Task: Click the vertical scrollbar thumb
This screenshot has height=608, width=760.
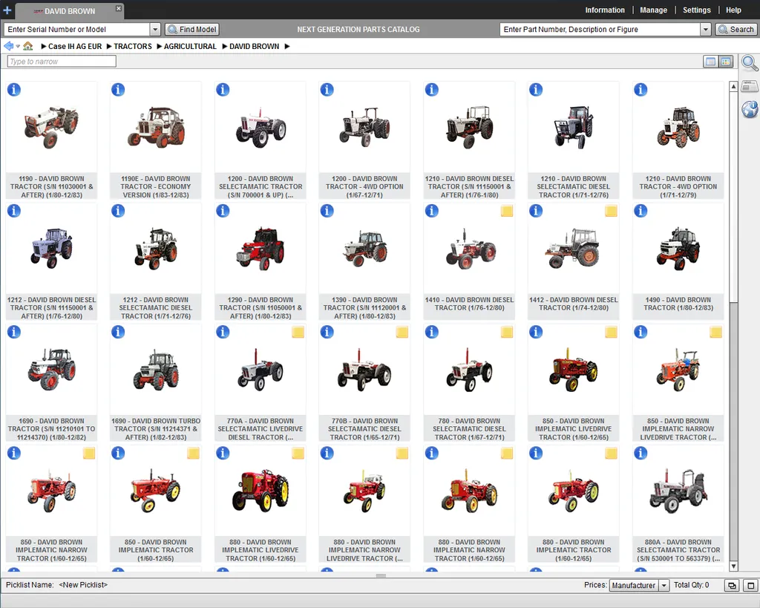Action: click(733, 197)
